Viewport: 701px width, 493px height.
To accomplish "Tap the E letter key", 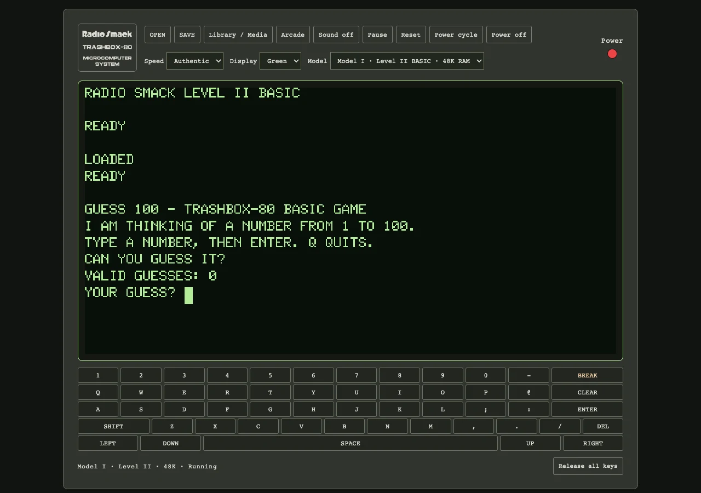I will click(184, 392).
